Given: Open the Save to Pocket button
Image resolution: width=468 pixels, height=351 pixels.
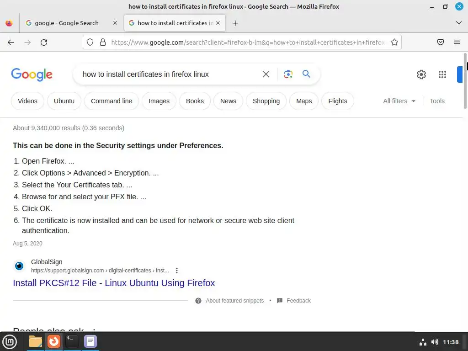Looking at the screenshot, I should [441, 43].
